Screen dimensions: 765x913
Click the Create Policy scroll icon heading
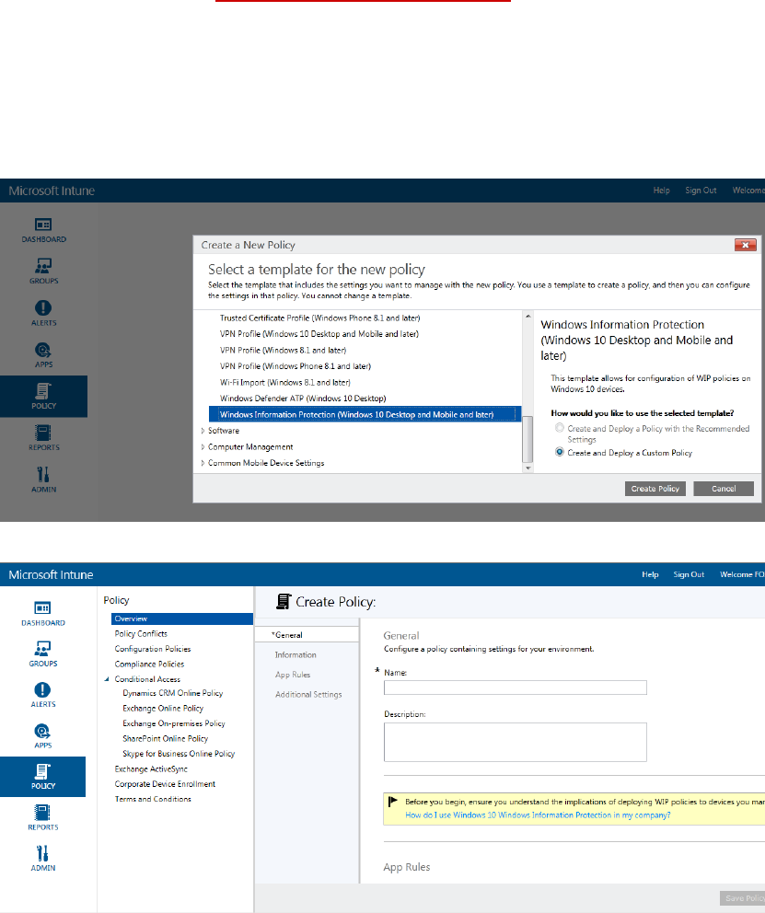284,602
